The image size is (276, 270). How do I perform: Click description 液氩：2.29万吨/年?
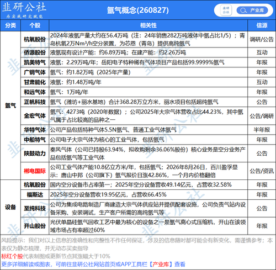(x=73, y=62)
